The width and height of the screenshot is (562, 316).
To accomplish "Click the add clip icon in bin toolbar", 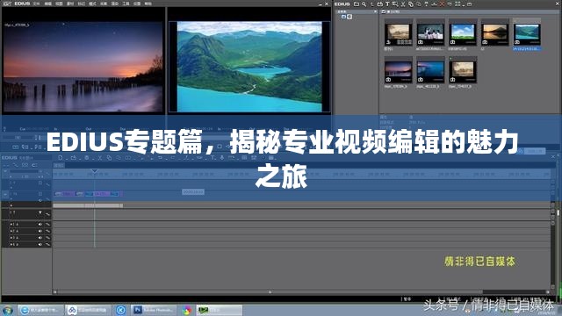I will 380,4.
